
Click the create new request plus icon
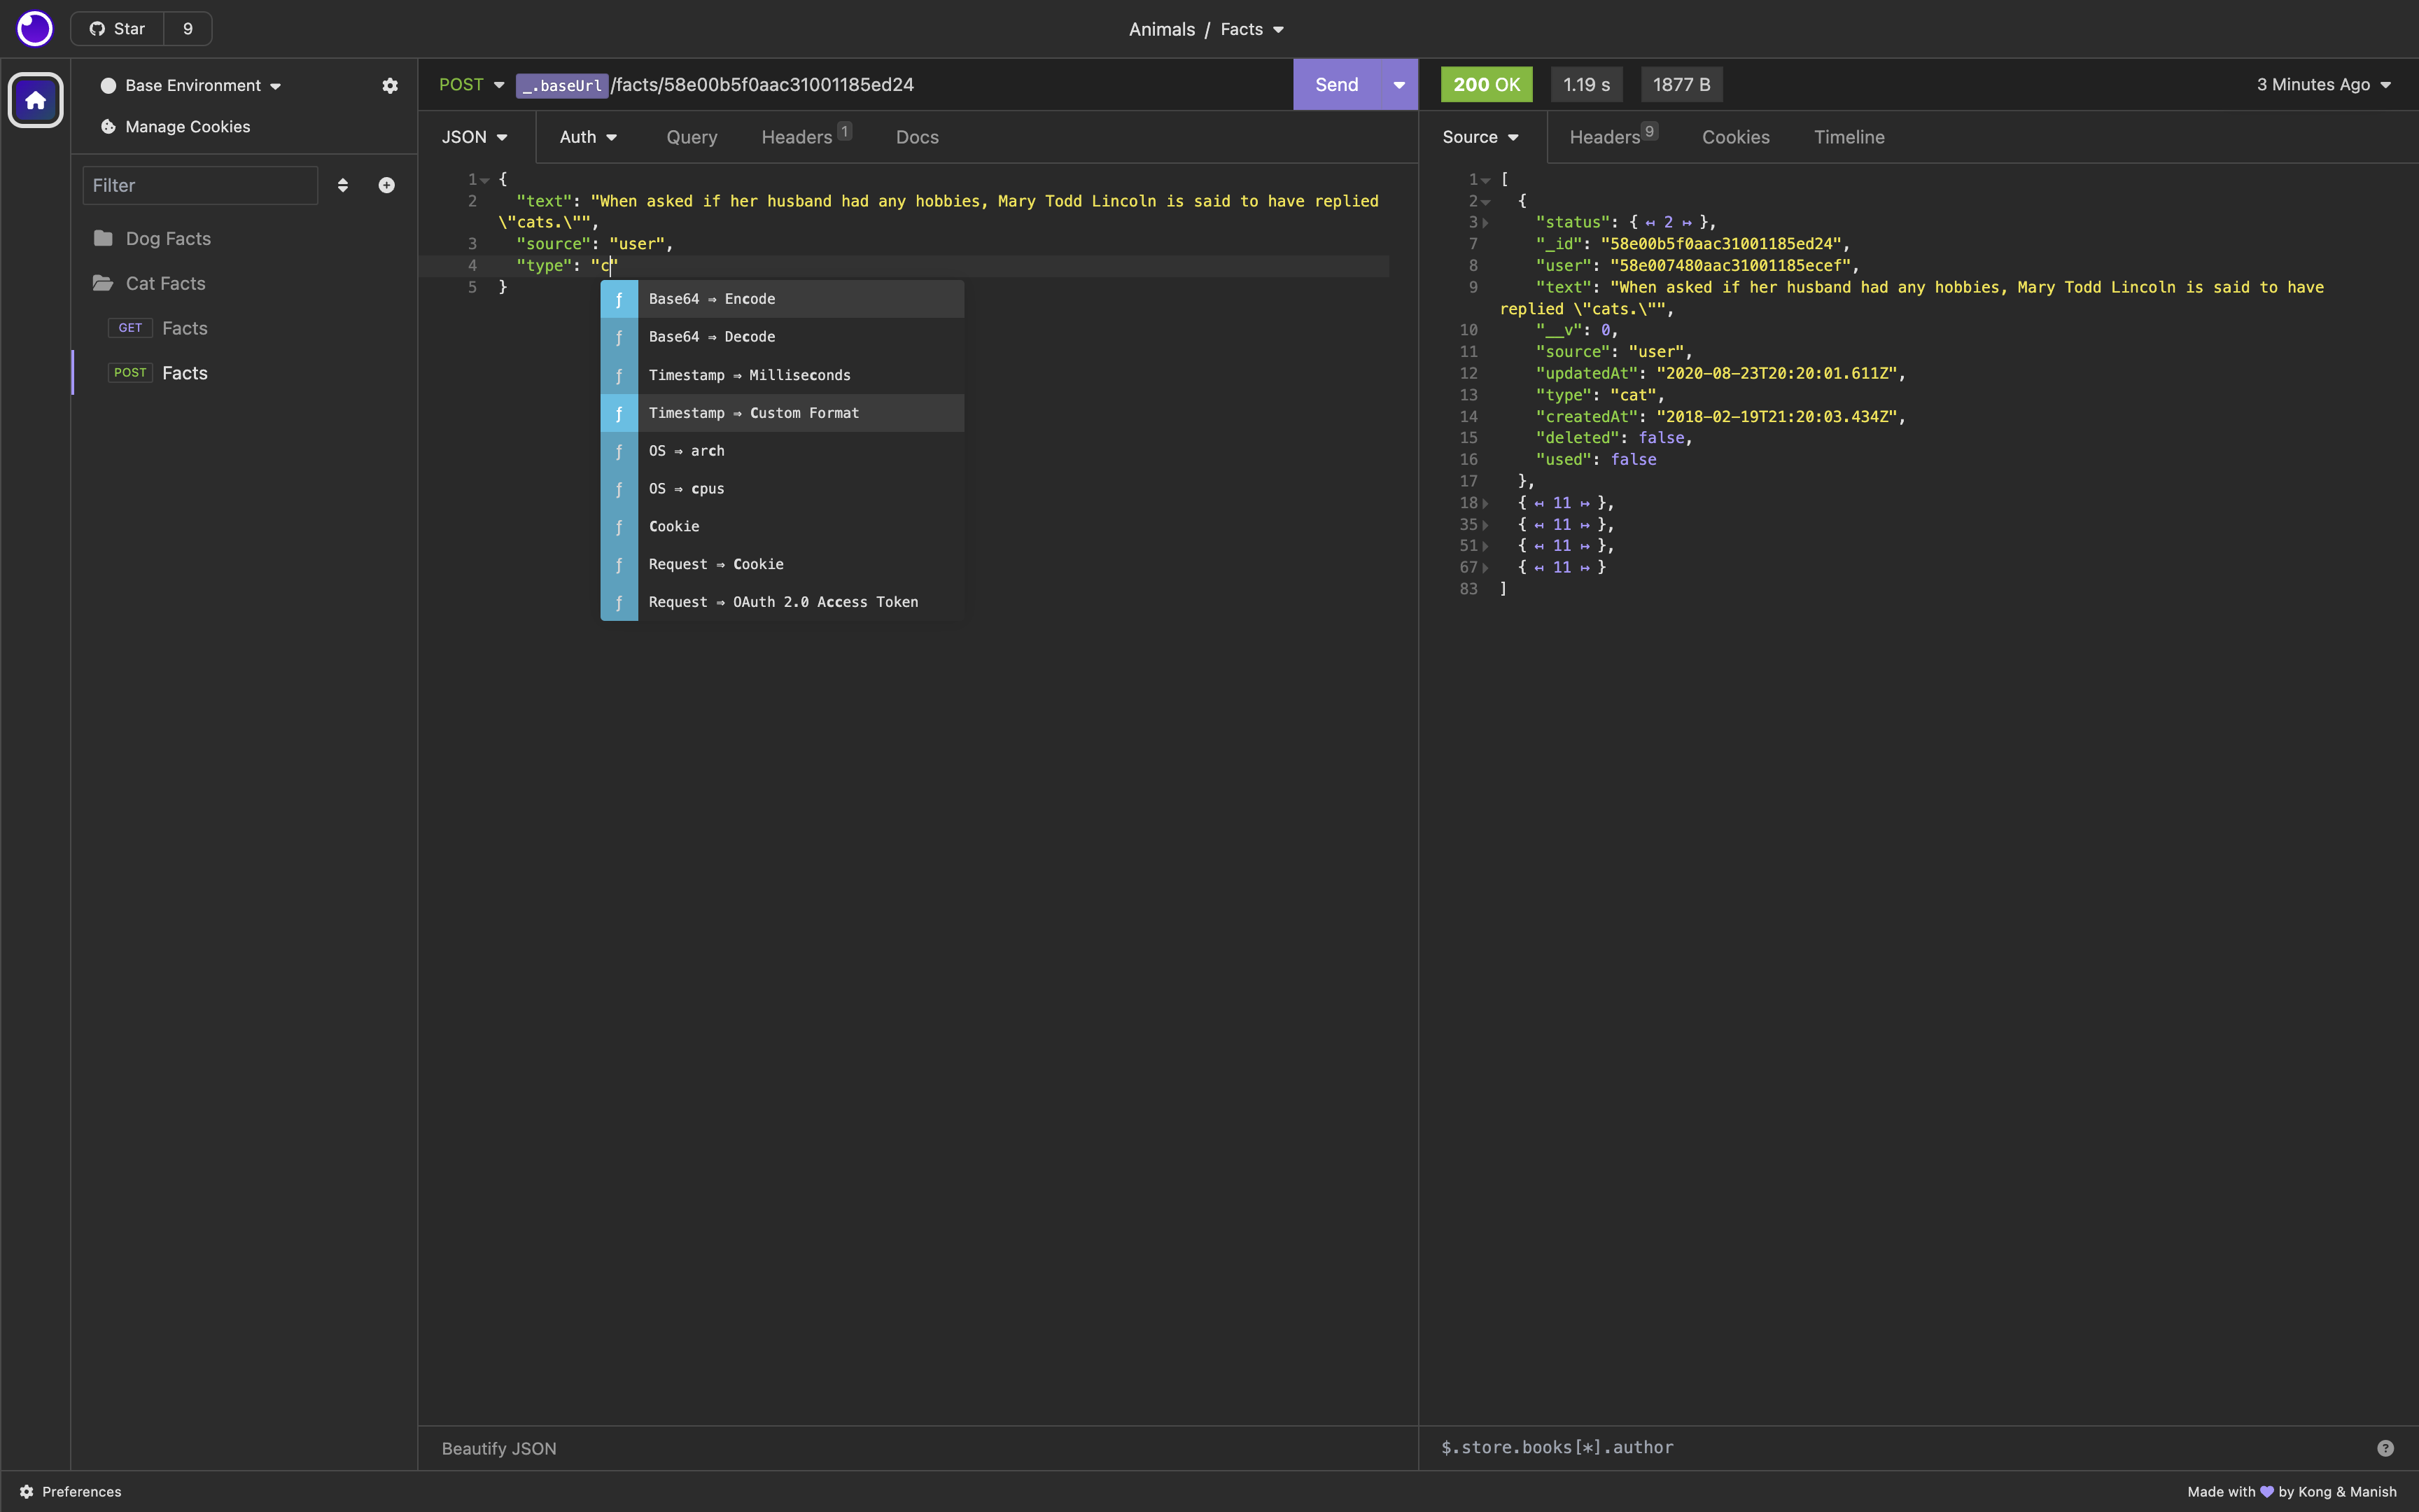coord(387,185)
